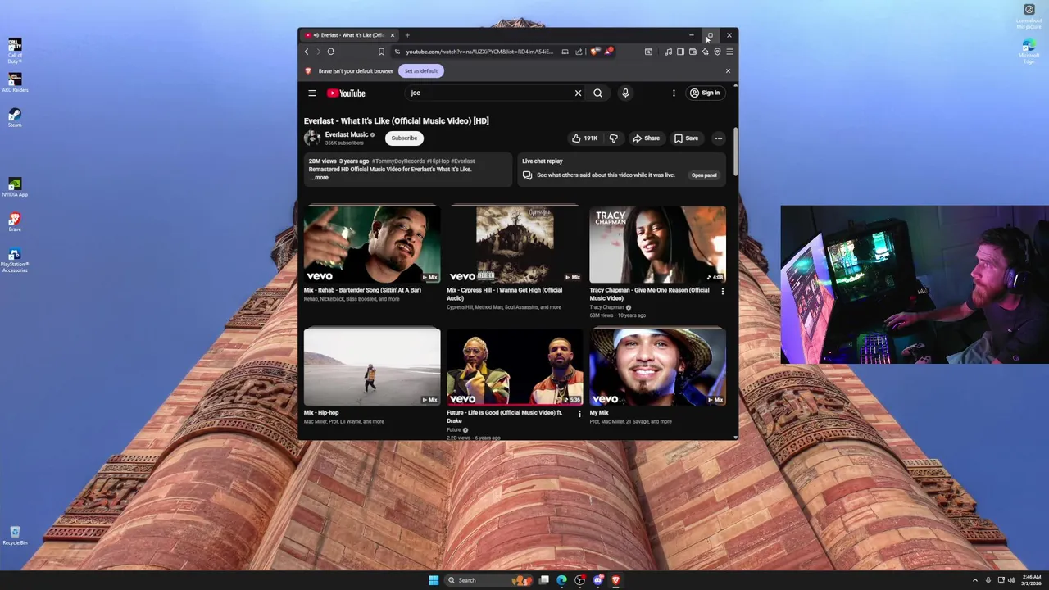This screenshot has height=590, width=1049.
Task: Click the page vertical scrollbar thumb
Action: tap(735, 150)
